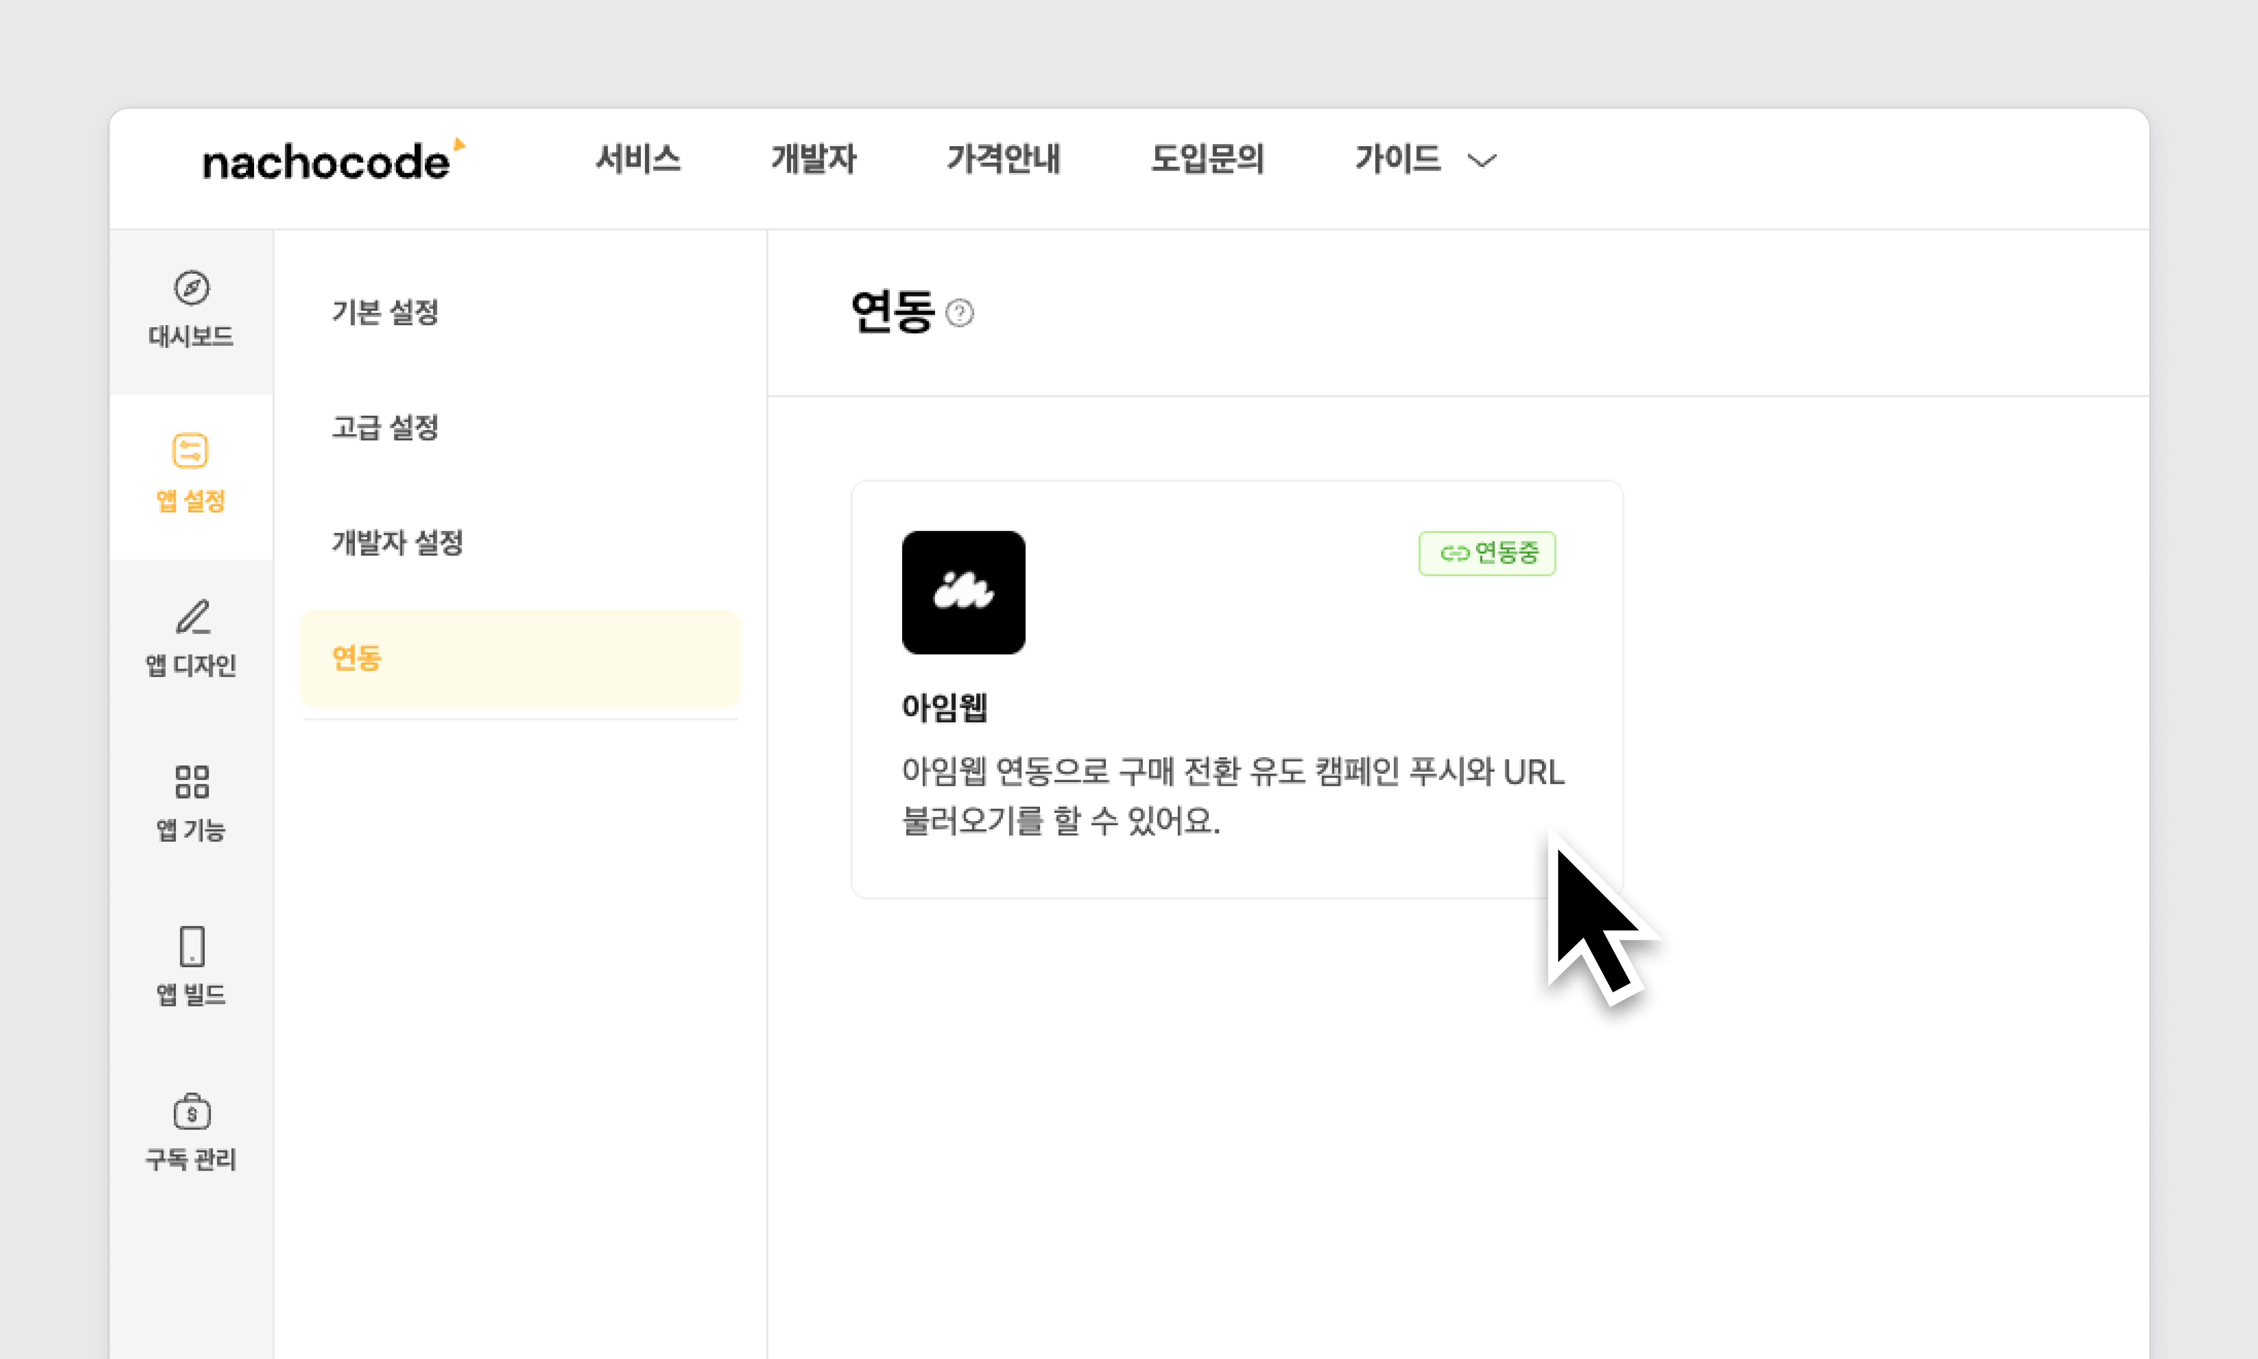Expand the 가이드 dropdown chevron

(1482, 161)
